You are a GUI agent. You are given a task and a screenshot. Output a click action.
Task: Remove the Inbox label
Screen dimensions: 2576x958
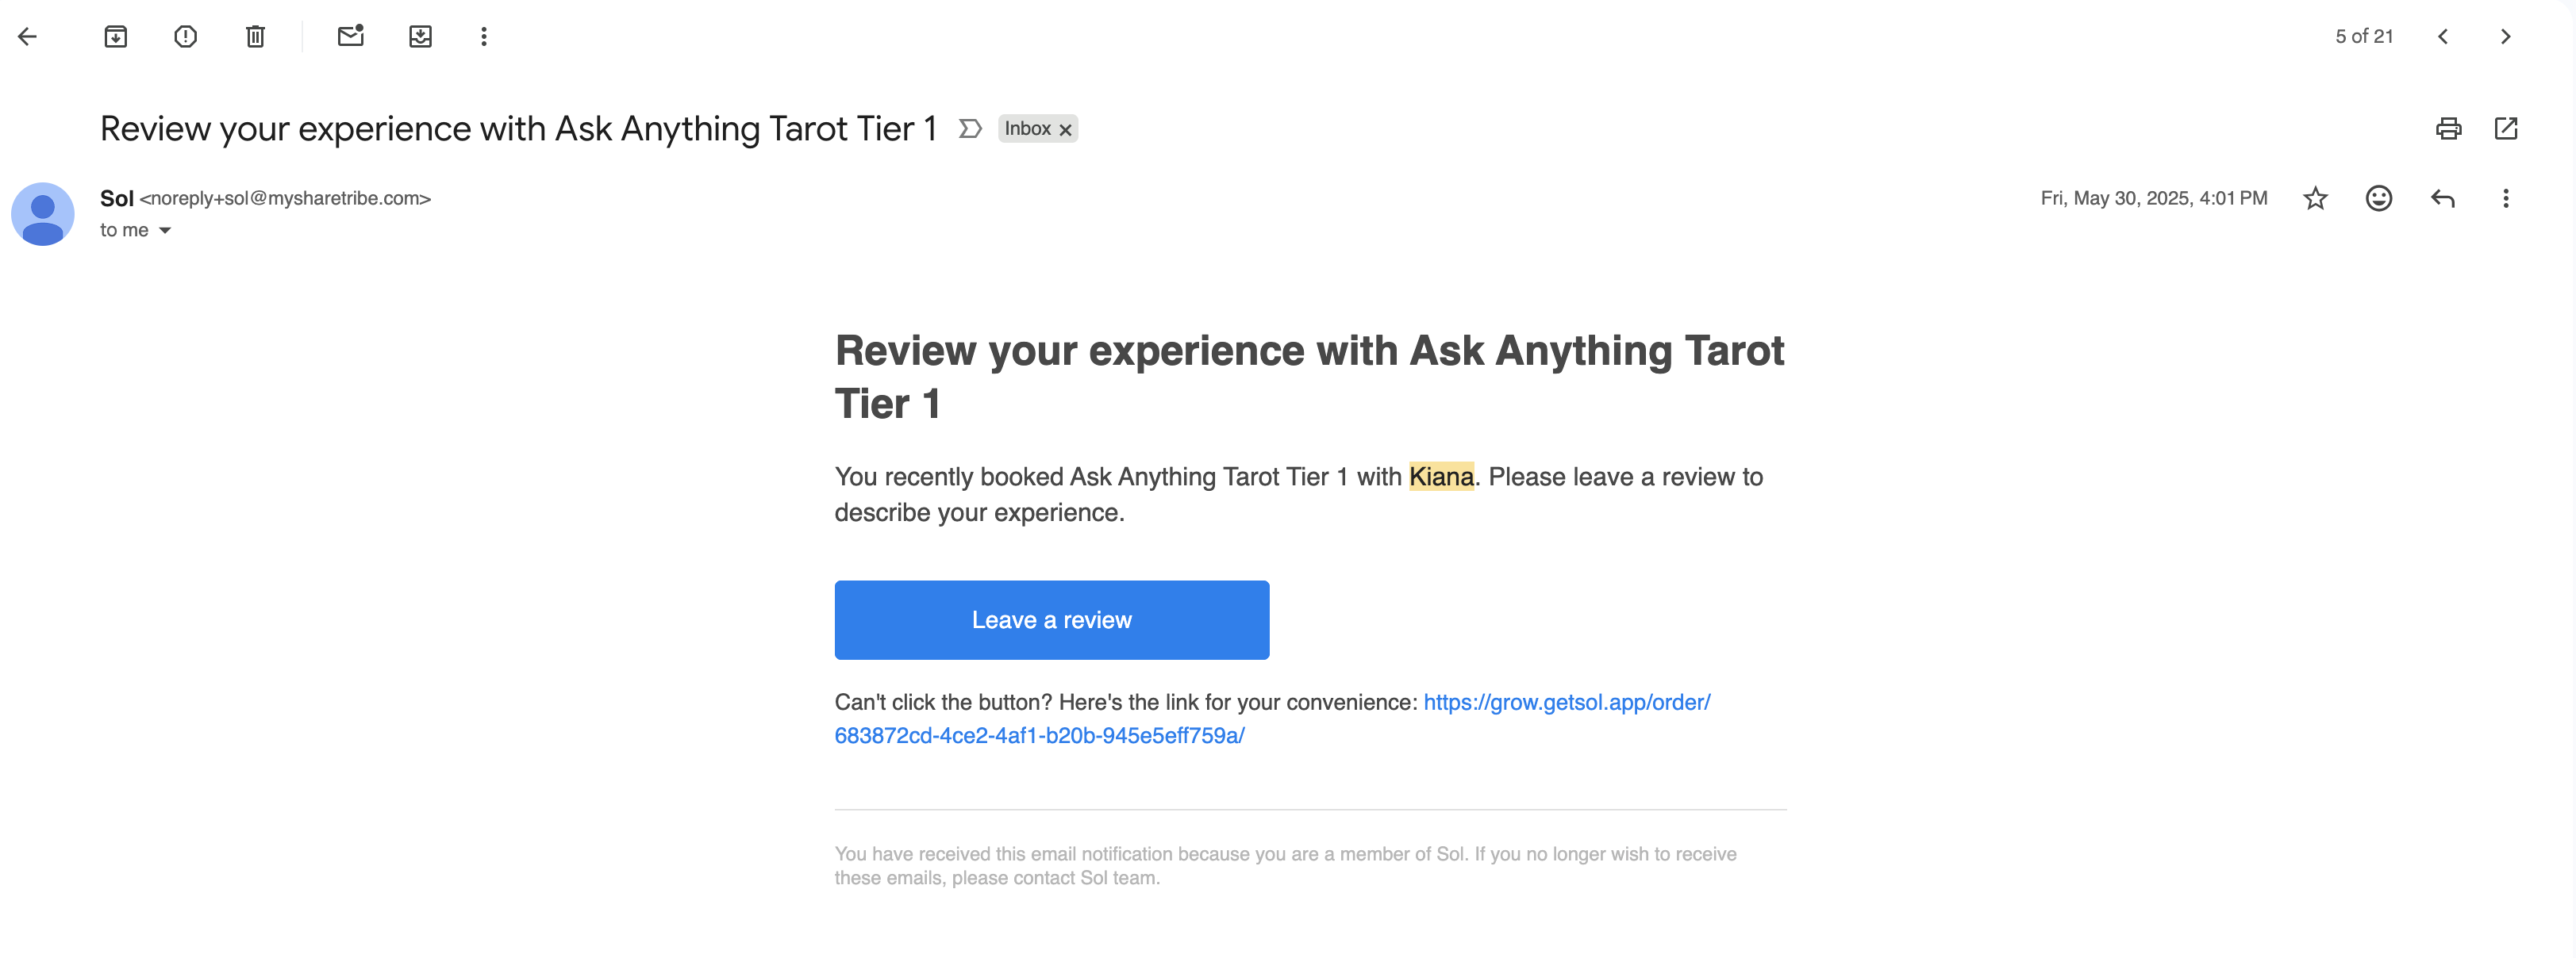1066,130
